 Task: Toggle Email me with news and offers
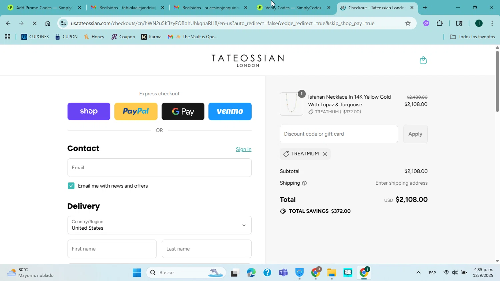[71, 186]
